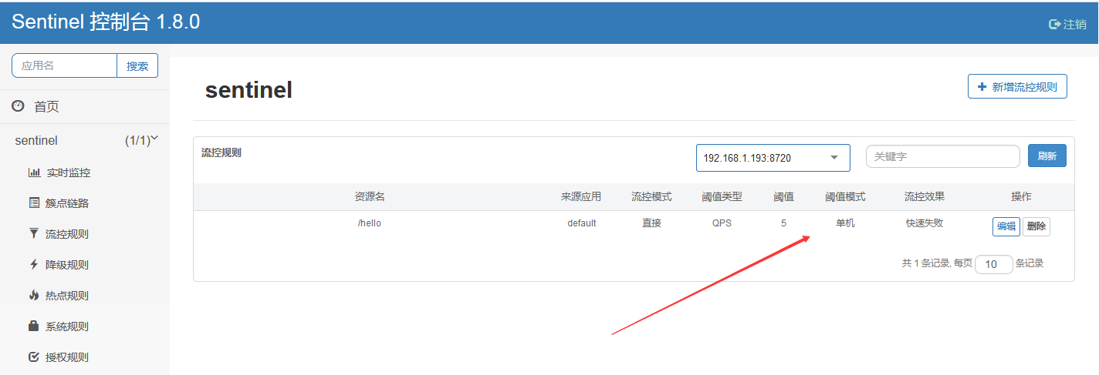The height and width of the screenshot is (375, 1099).
Task: Click the 阈值 column header
Action: (x=784, y=197)
